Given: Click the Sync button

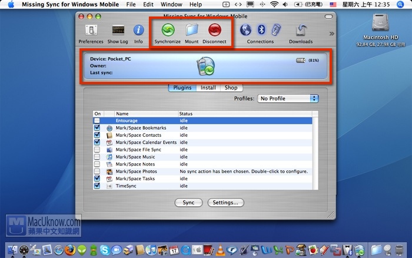Looking at the screenshot, I should point(189,203).
